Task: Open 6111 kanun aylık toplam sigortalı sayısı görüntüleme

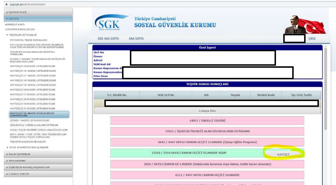Action: (x=37, y=46)
